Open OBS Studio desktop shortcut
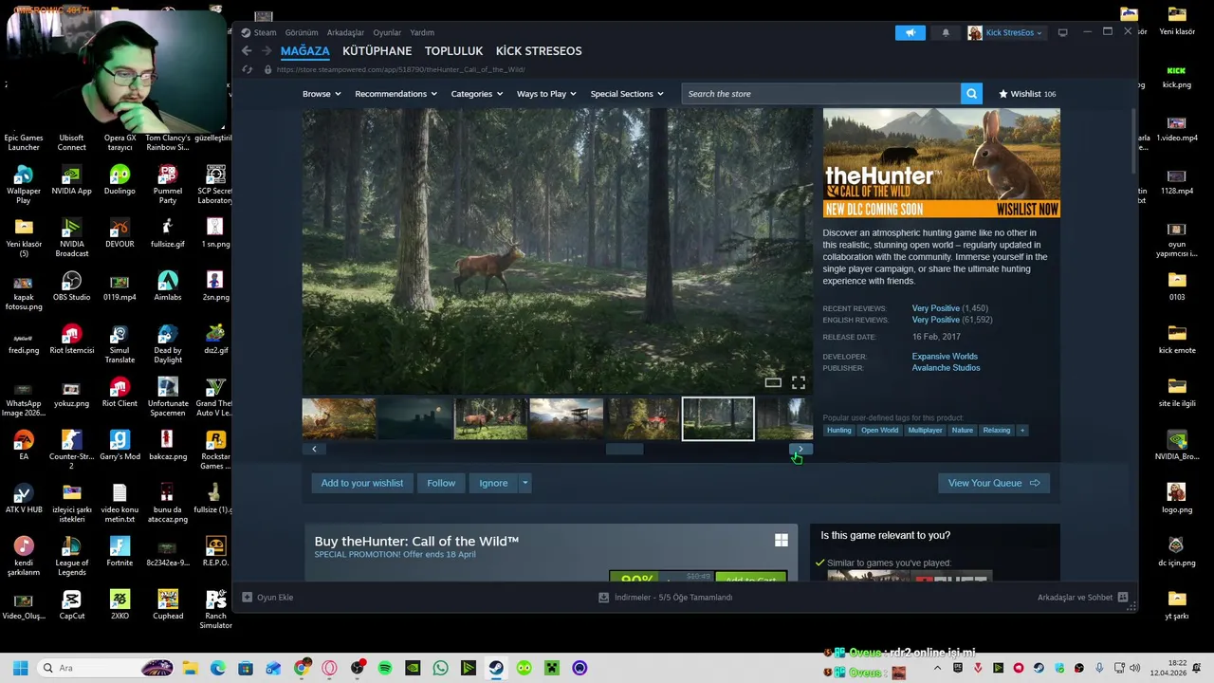Image resolution: width=1214 pixels, height=683 pixels. [72, 286]
